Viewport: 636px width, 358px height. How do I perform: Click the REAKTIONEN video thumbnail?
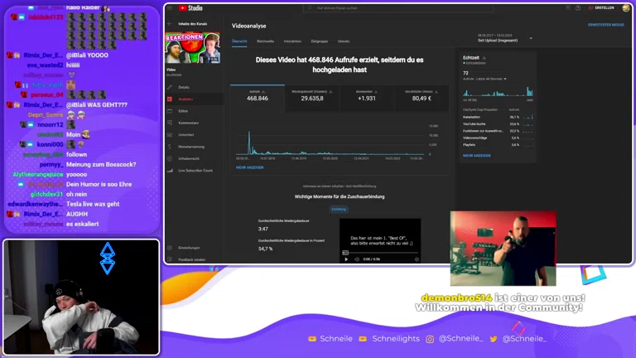point(193,47)
